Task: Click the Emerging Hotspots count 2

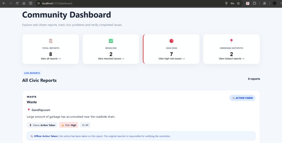Action: [232, 54]
